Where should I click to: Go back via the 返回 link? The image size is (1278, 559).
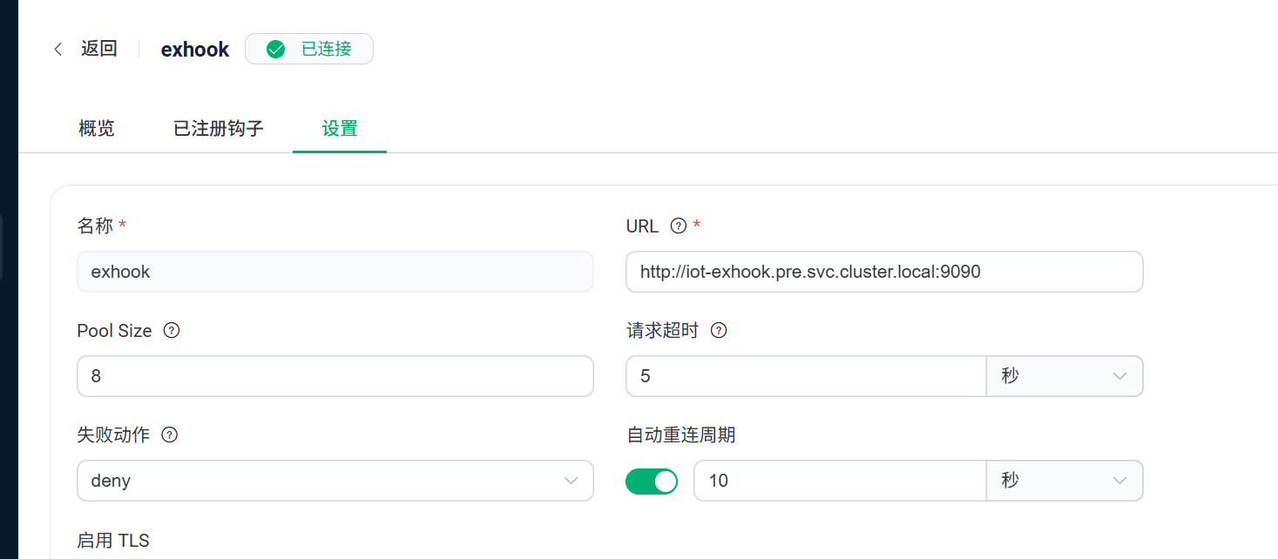98,49
